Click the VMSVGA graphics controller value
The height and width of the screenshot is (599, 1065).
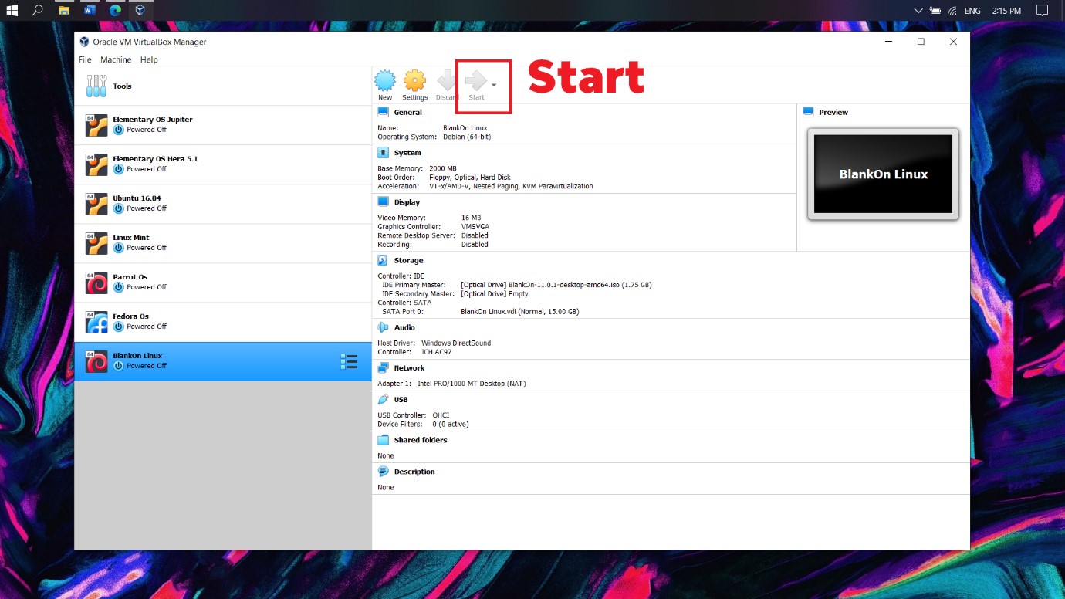[x=475, y=227]
